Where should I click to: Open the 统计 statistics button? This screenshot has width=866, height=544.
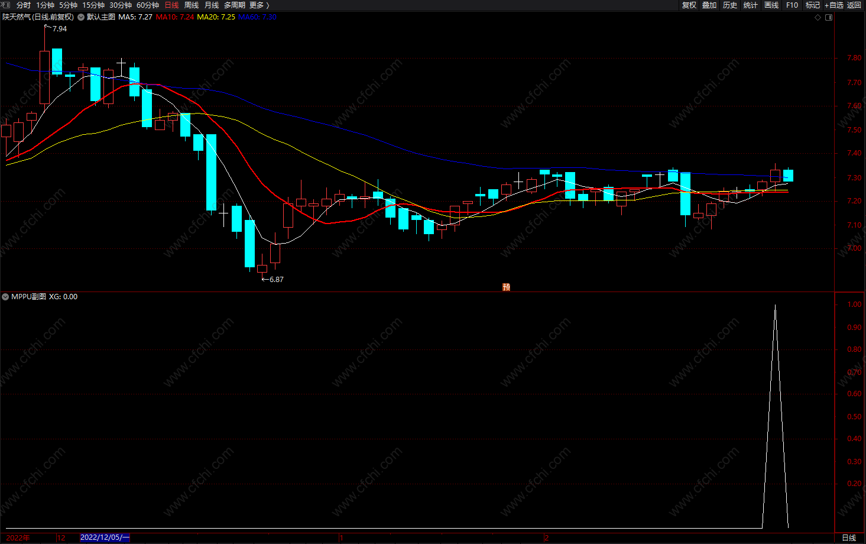751,5
